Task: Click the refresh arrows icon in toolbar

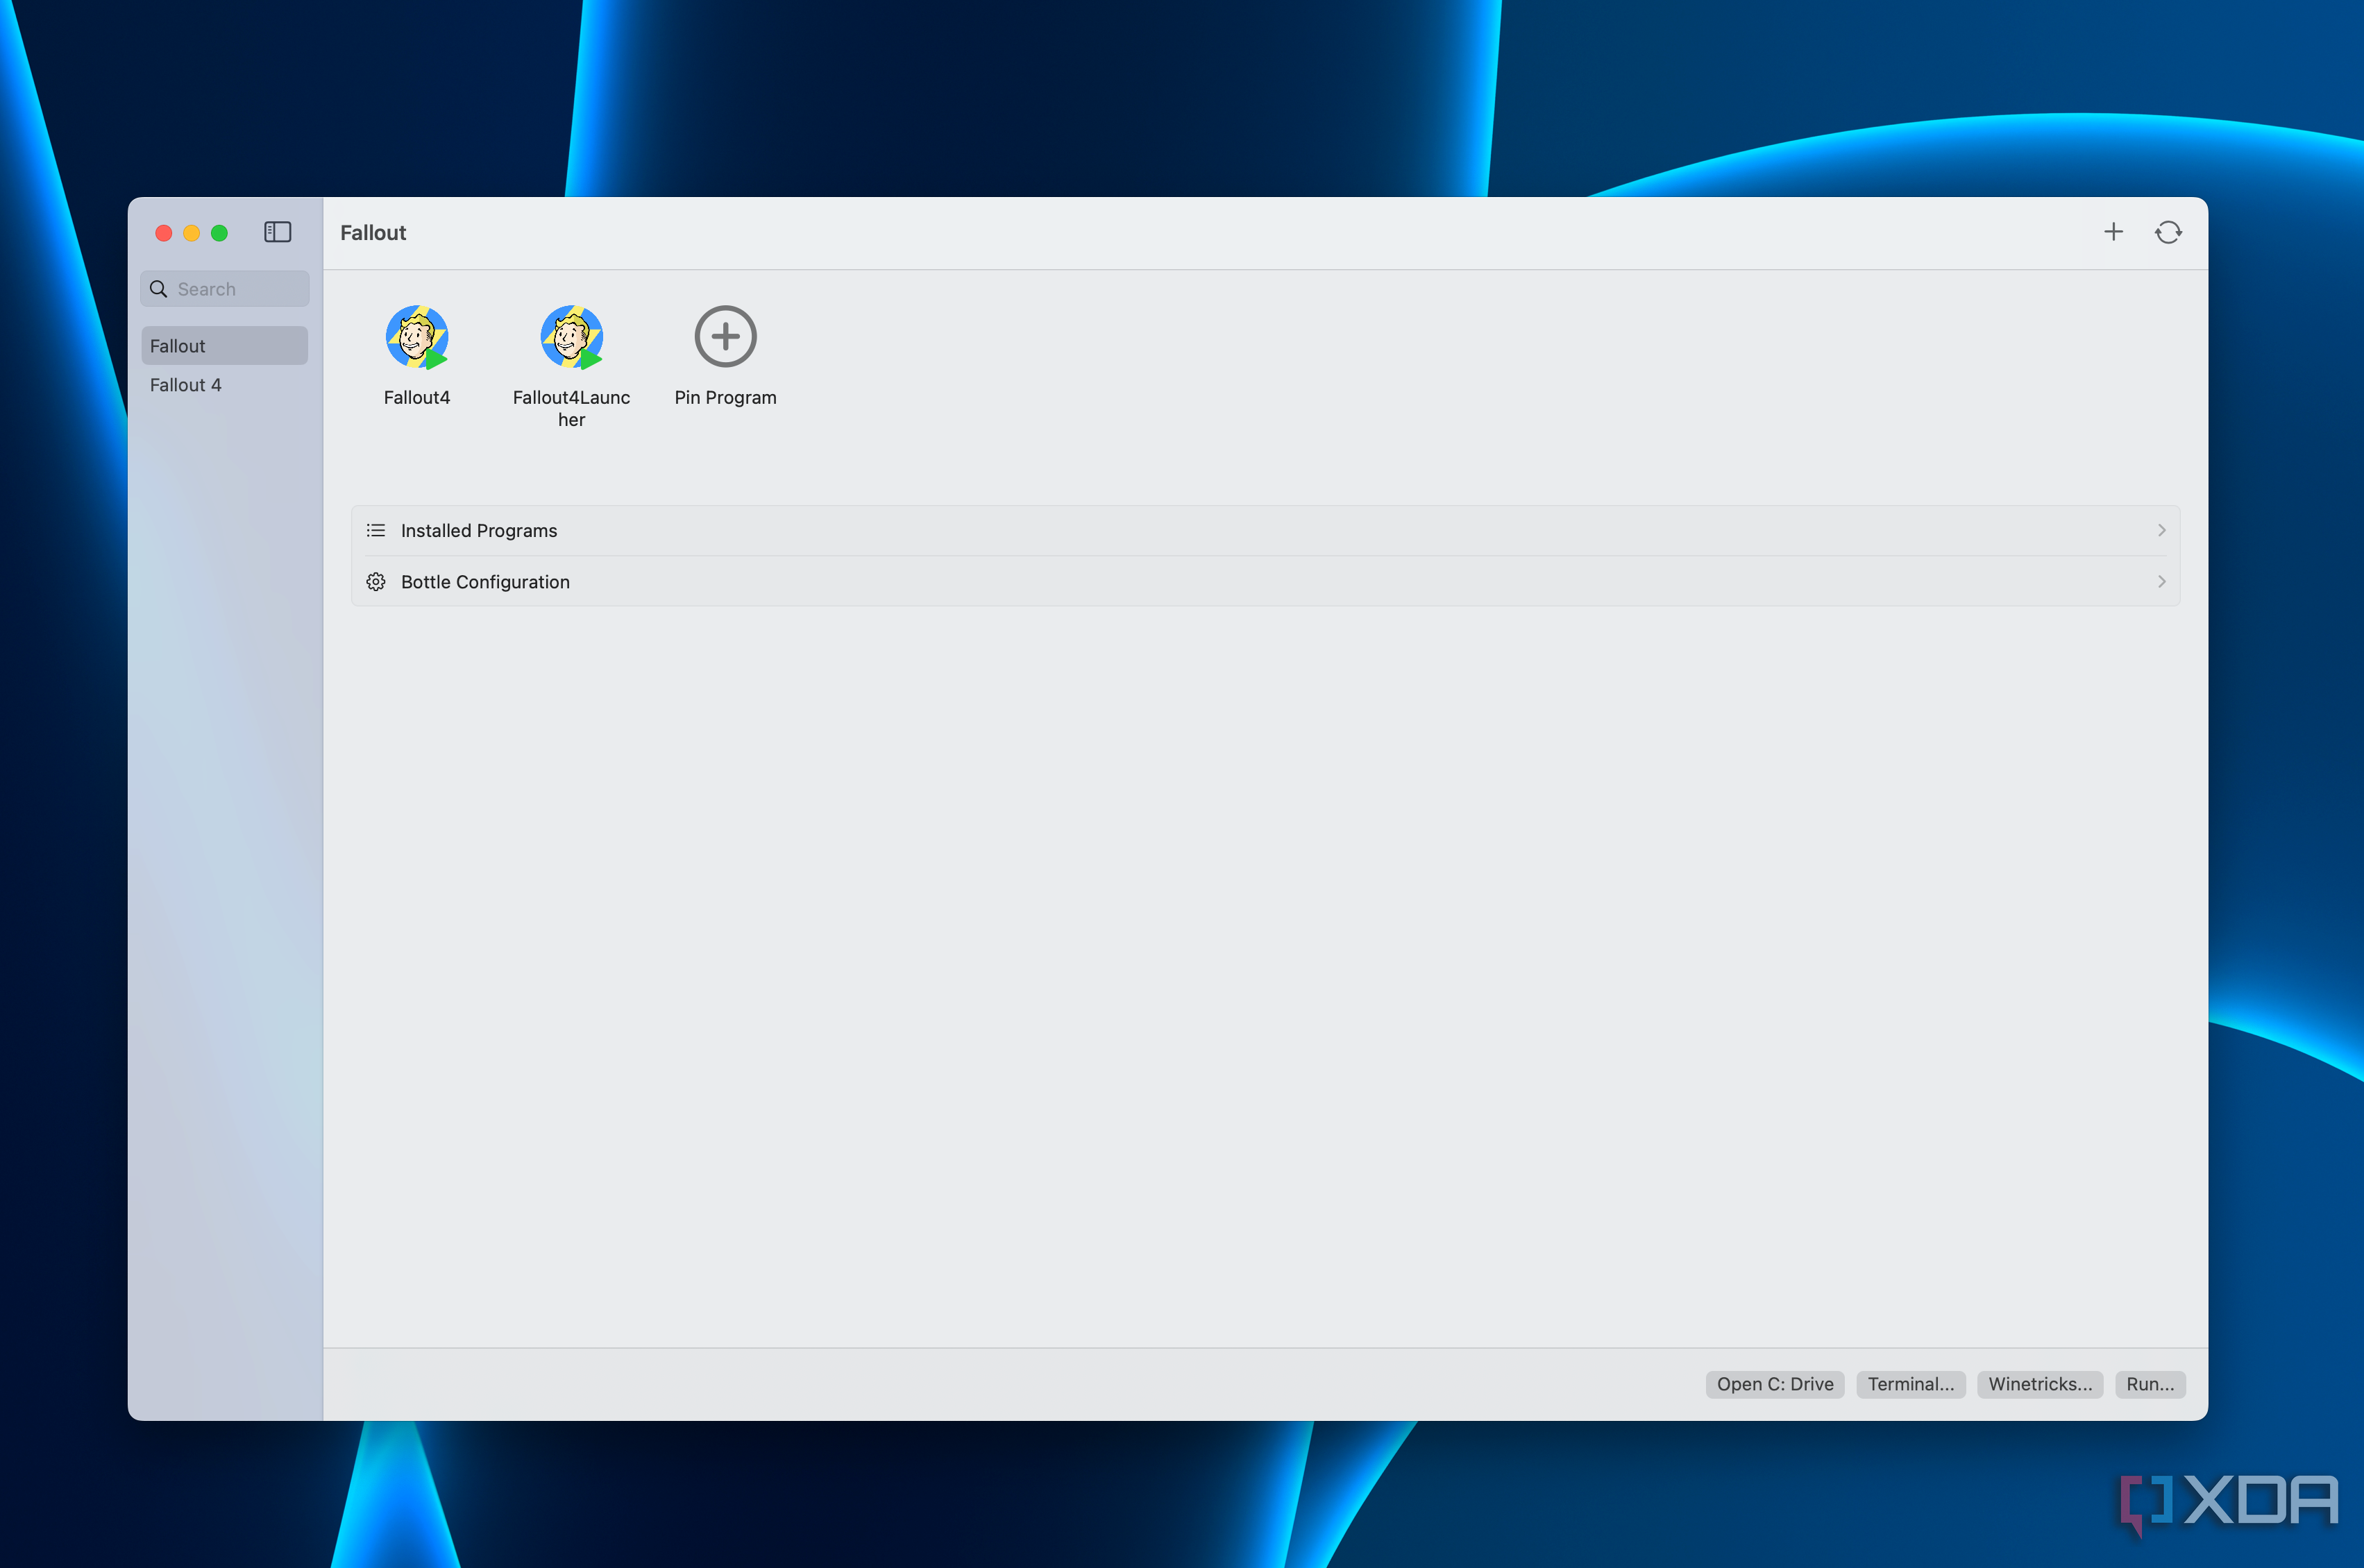Action: coord(2168,232)
